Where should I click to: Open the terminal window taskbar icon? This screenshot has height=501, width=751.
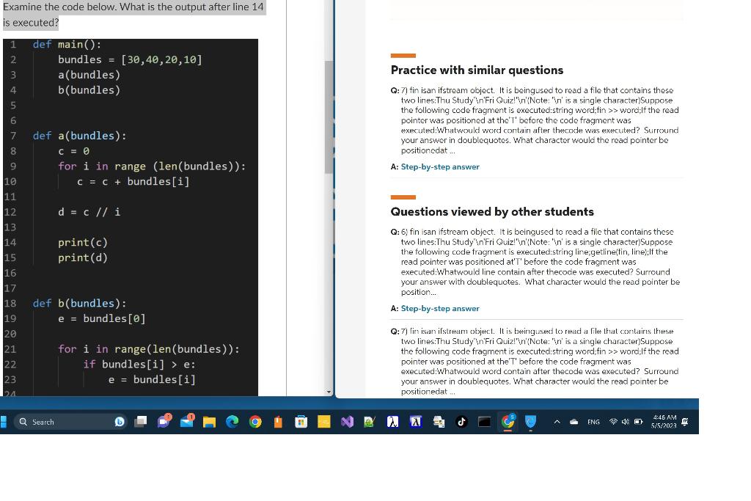click(484, 422)
